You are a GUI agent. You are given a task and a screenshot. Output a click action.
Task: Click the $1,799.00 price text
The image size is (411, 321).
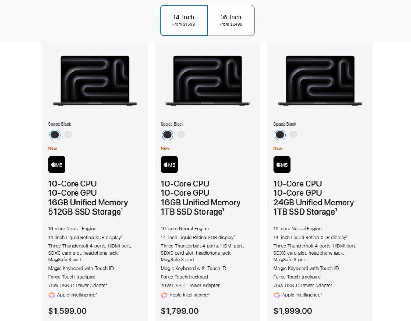(x=180, y=311)
